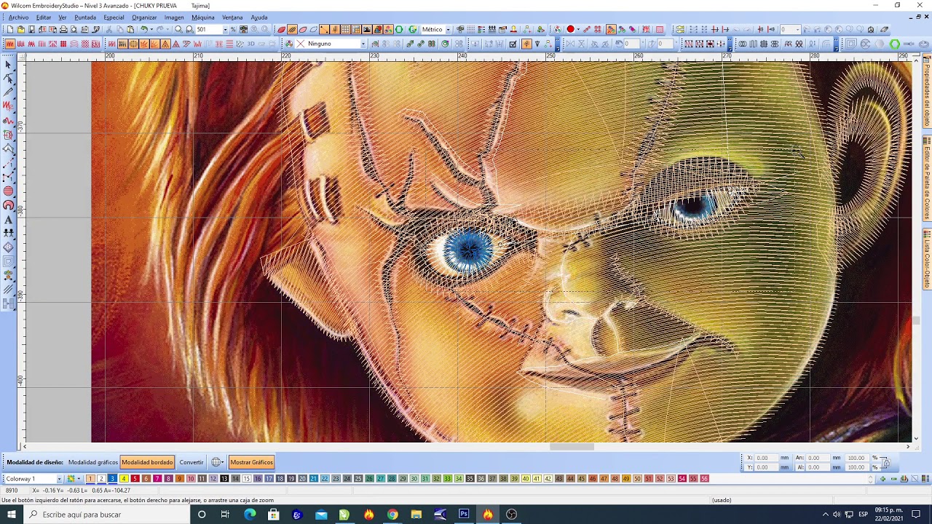932x524 pixels.
Task: Toggle the checkbox icon in second toolbar
Action: 513,44
